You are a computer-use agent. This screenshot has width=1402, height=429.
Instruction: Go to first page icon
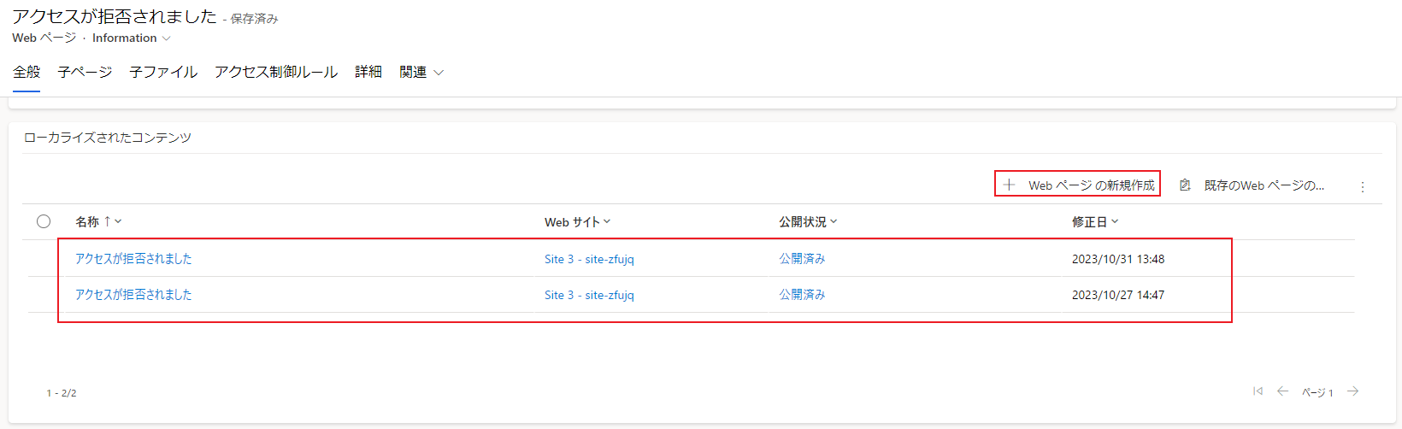[1258, 391]
